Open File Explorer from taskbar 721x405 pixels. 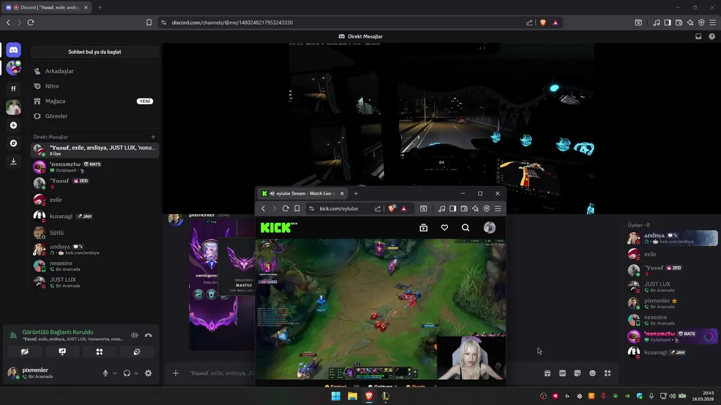[352, 396]
